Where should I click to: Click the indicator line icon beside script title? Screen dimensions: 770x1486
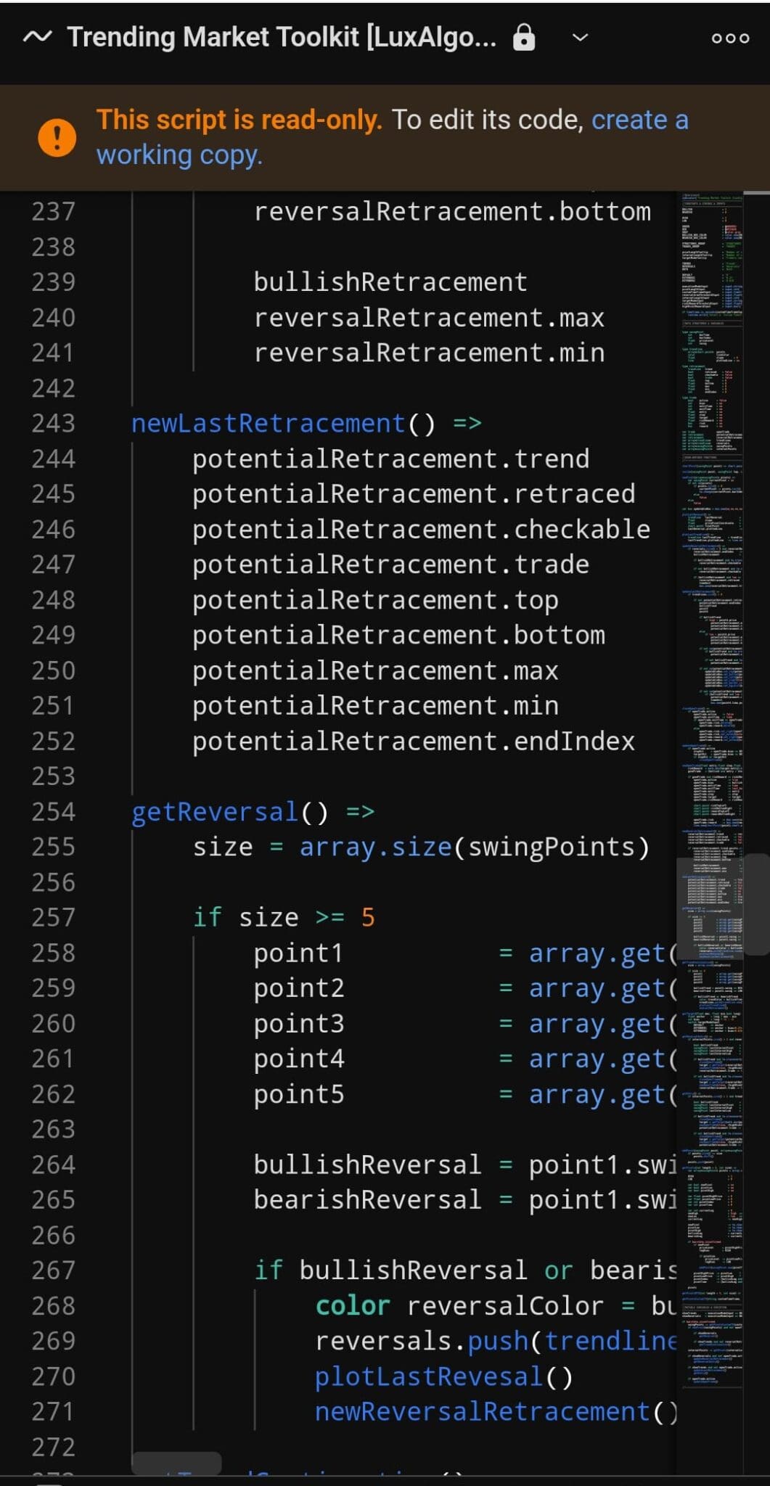click(x=37, y=37)
